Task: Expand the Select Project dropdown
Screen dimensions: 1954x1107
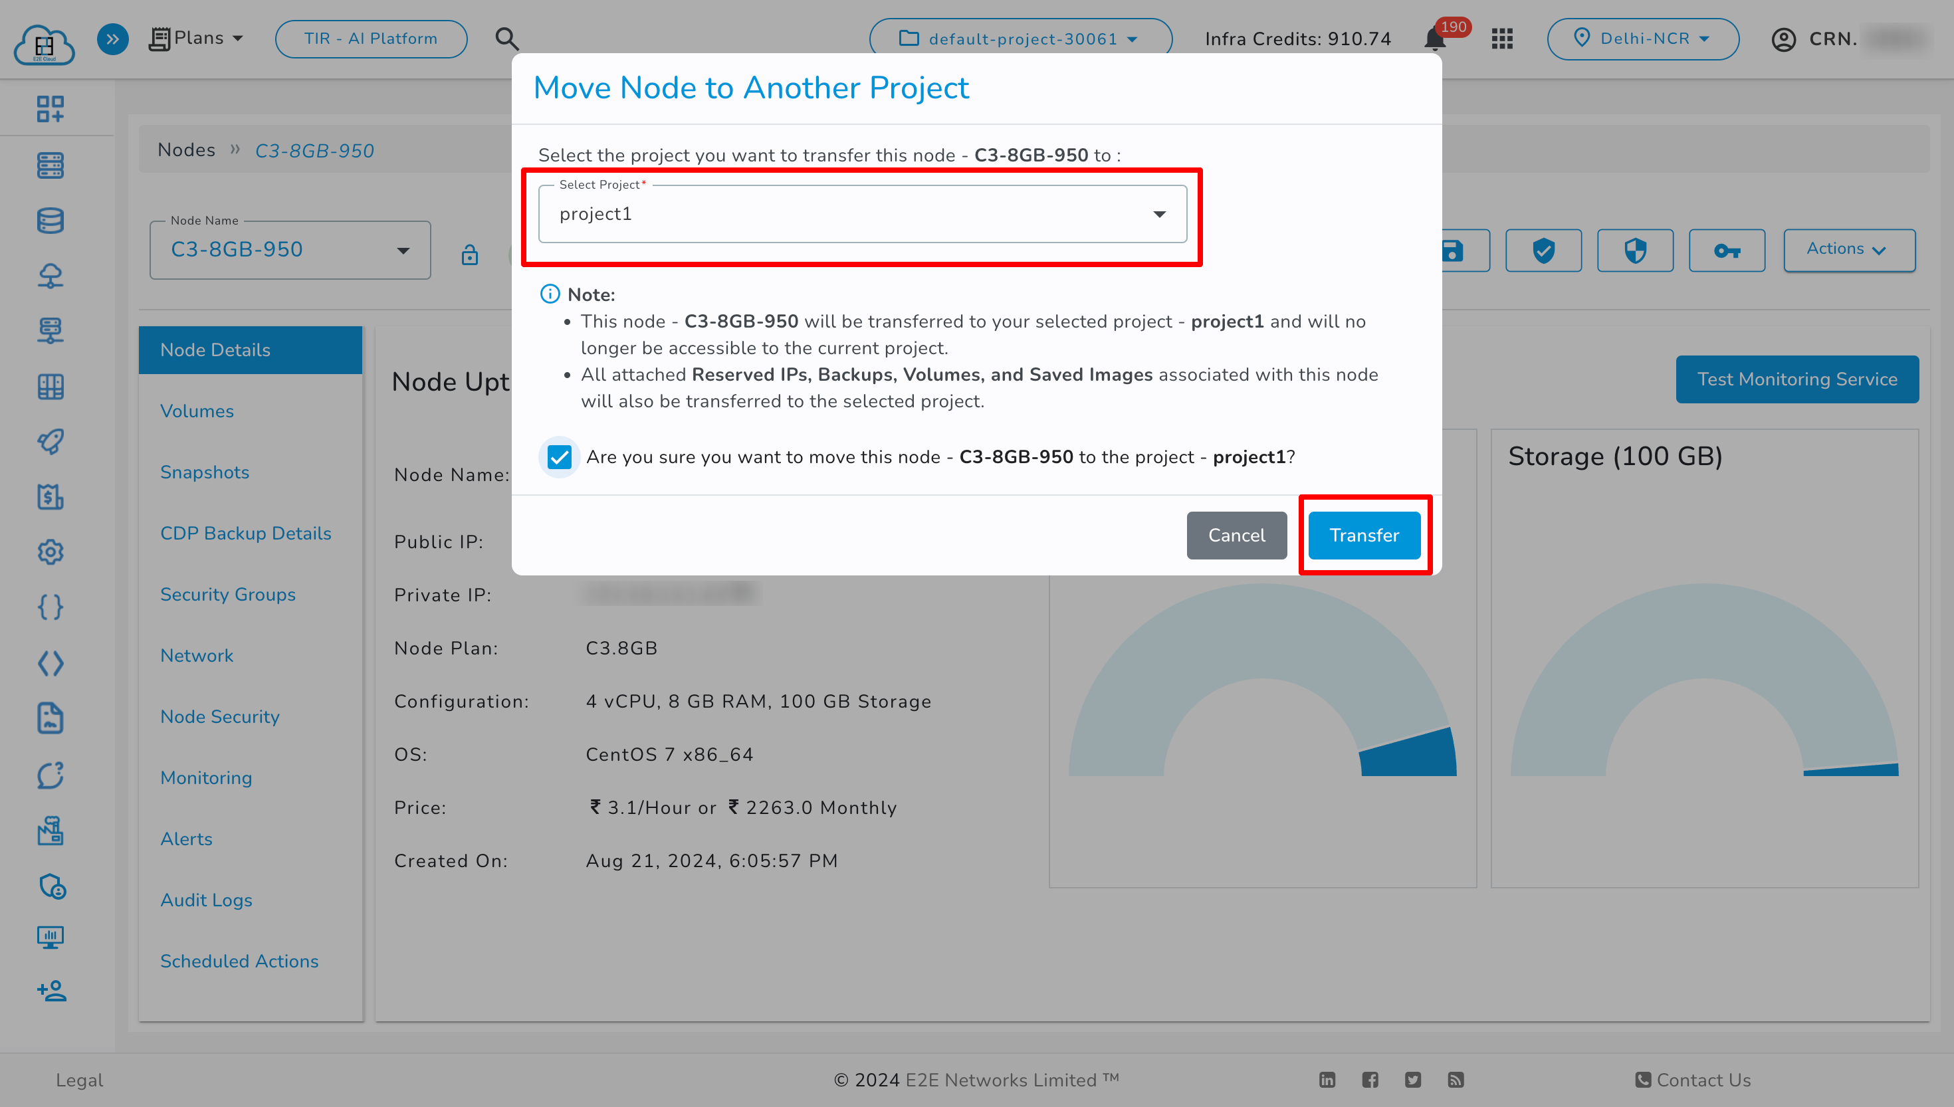Action: (x=1158, y=215)
